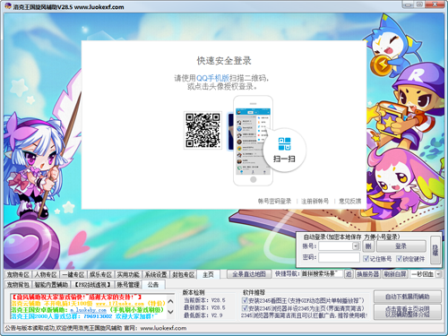448x336 pixels.
Task: Click the 删 delete account button
Action: click(368, 246)
